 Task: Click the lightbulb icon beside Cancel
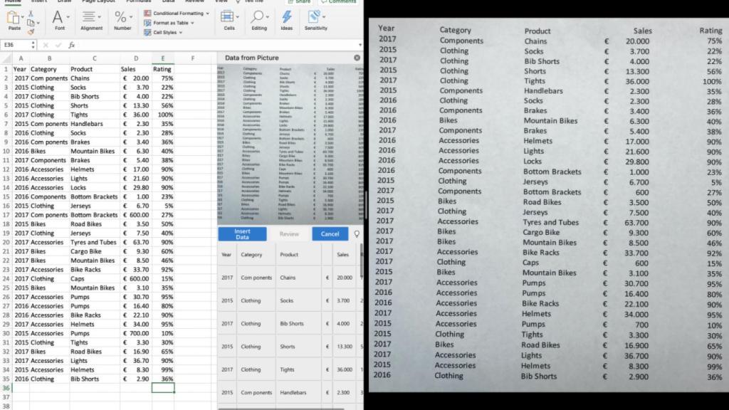[x=356, y=233]
